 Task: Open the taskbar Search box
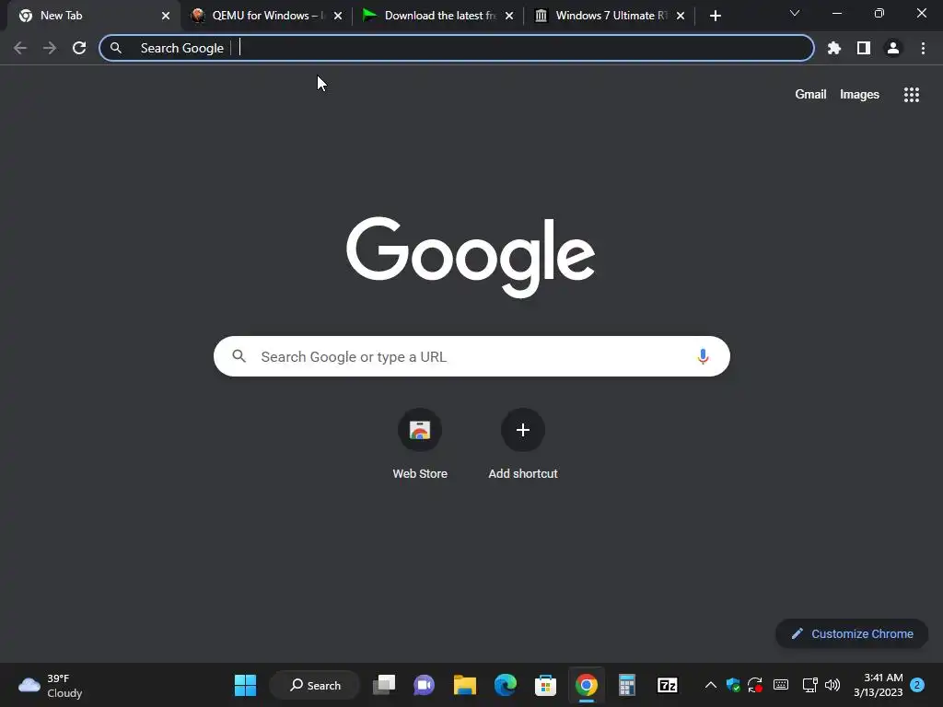point(315,685)
